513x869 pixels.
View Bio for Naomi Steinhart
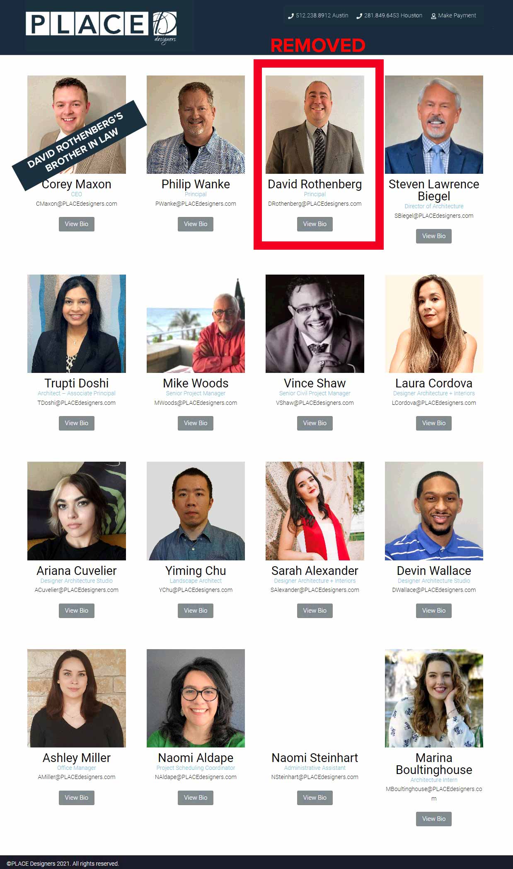pyautogui.click(x=315, y=798)
